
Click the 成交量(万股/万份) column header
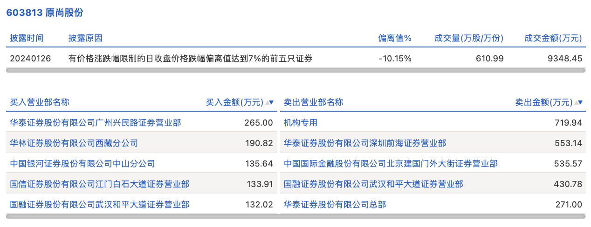click(468, 38)
